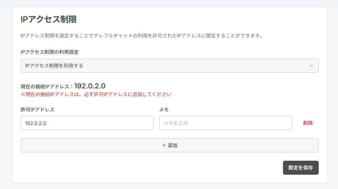Click the chevron arrow on the dropdown
Viewport: 338px width, 189px height.
pos(311,66)
